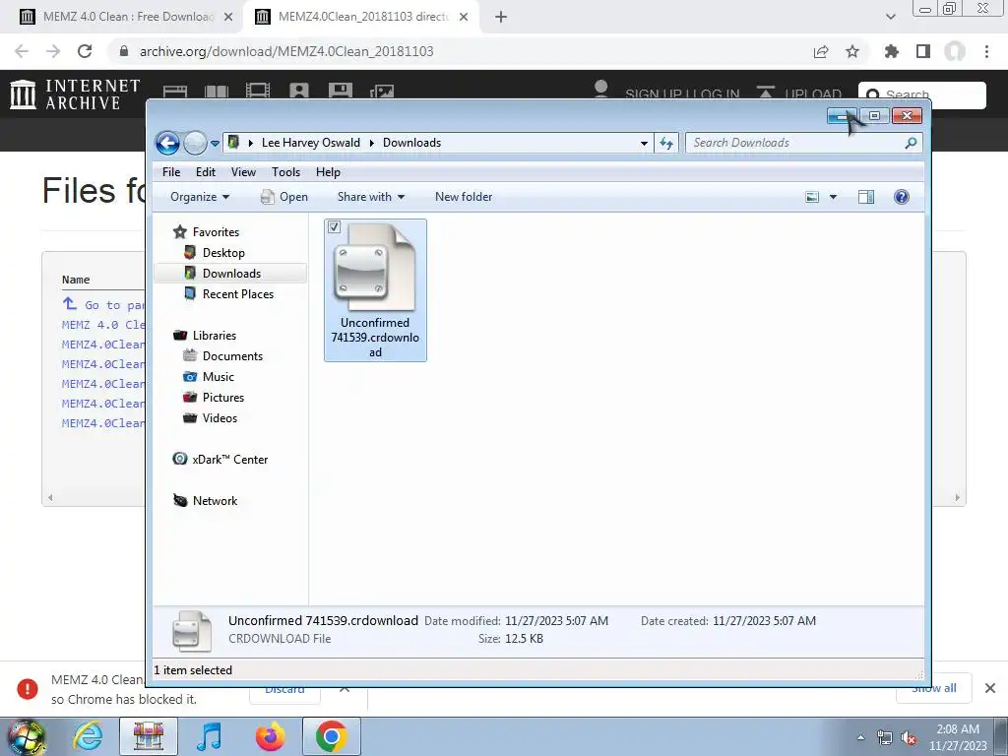Open the Tools menu in Explorer

point(286,172)
